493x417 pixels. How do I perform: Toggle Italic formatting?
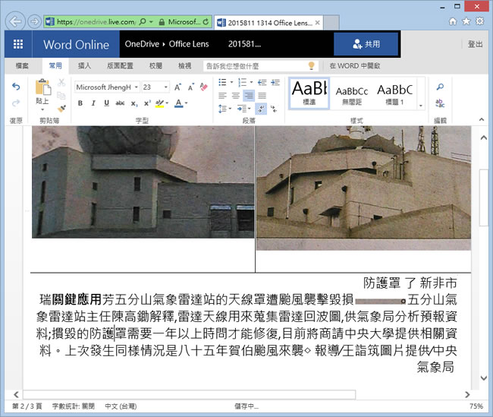click(x=93, y=103)
